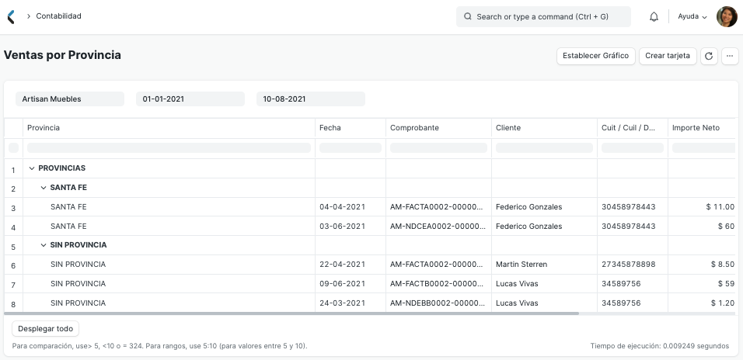Change the 01-01-2021 start date filter

tap(190, 99)
